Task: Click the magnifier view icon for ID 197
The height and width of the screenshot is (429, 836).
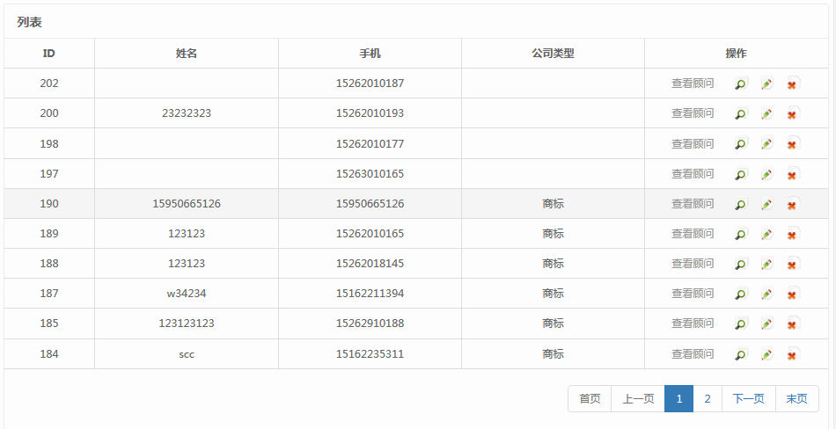Action: pos(741,174)
